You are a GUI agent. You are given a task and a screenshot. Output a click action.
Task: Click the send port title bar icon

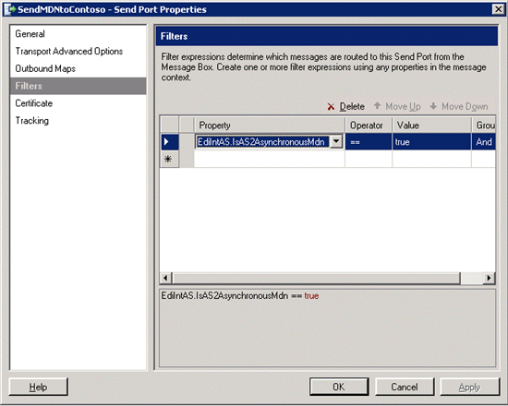[10, 9]
